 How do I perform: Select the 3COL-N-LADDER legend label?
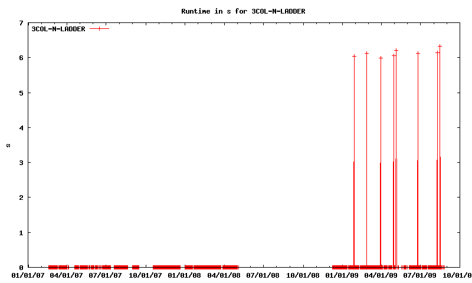click(58, 29)
